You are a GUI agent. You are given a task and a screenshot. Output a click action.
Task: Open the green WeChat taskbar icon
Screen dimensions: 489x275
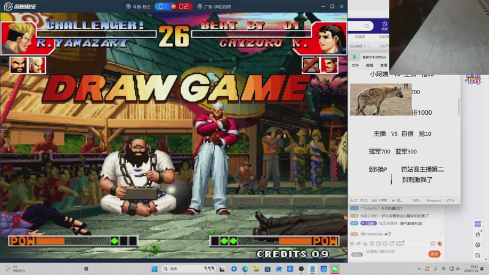pos(335,269)
